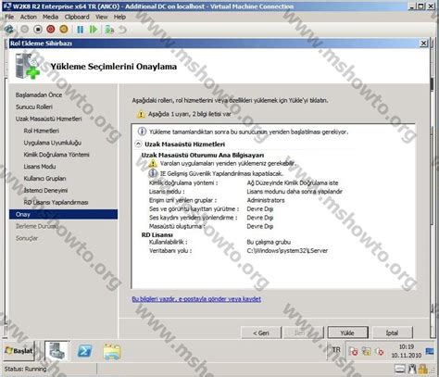This screenshot has height=377, width=439.
Task: Click the TR language indicator
Action: click(x=336, y=350)
